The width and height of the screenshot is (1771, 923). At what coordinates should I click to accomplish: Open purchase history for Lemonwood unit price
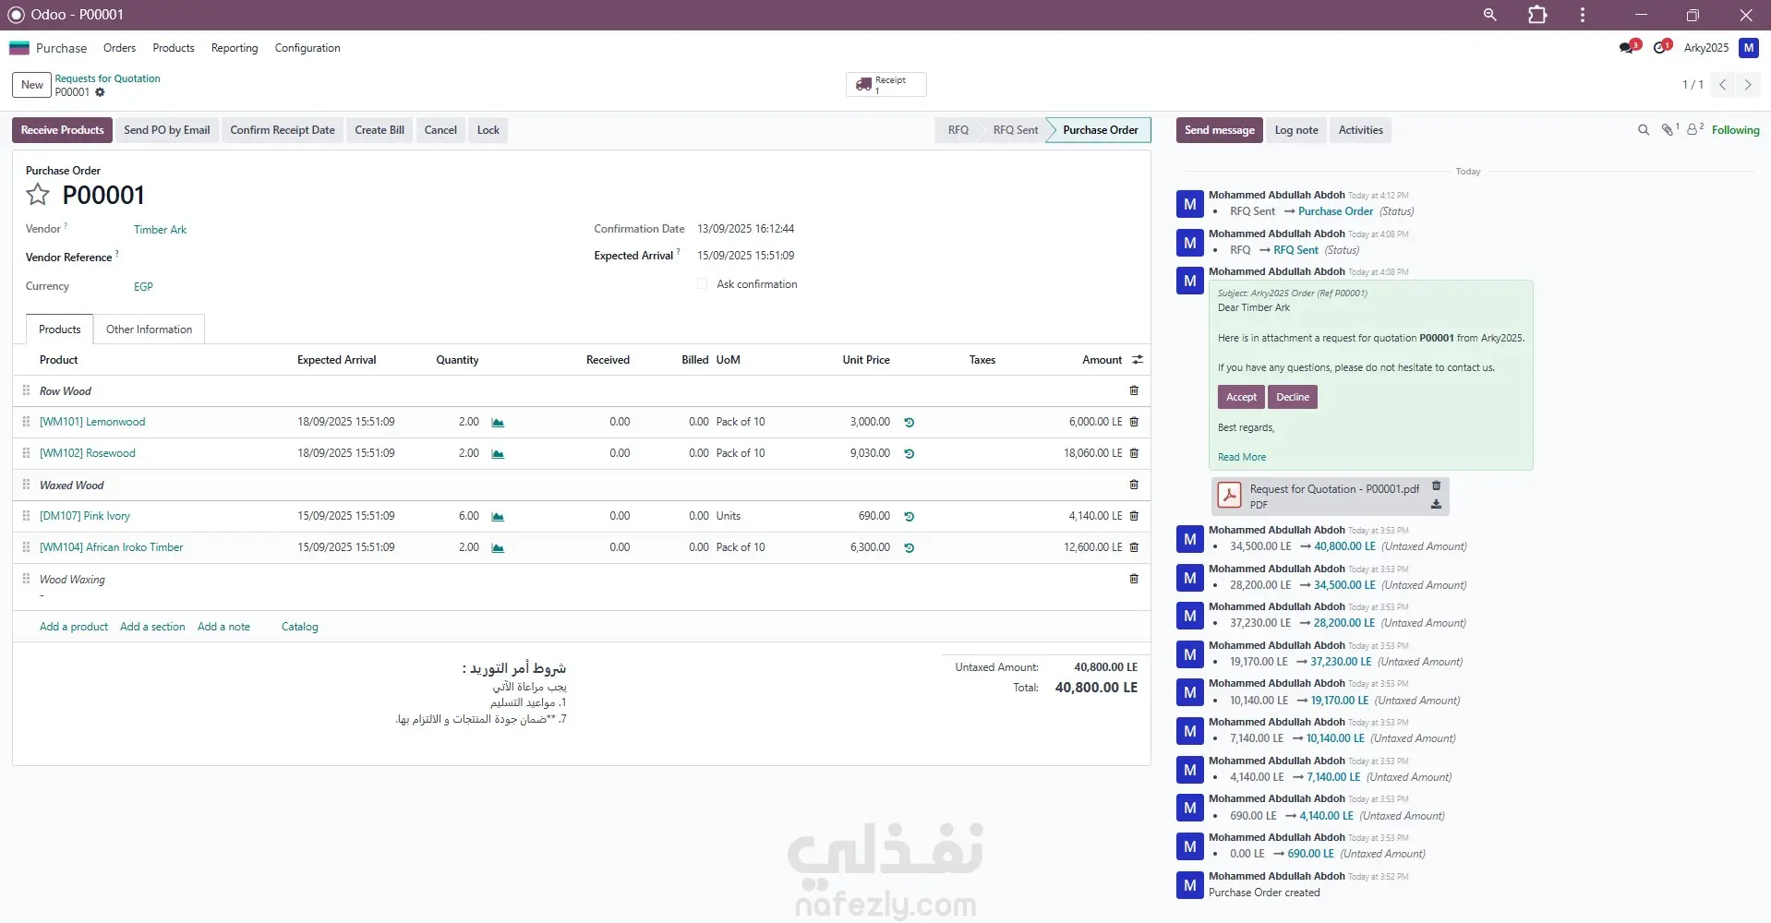(x=909, y=423)
